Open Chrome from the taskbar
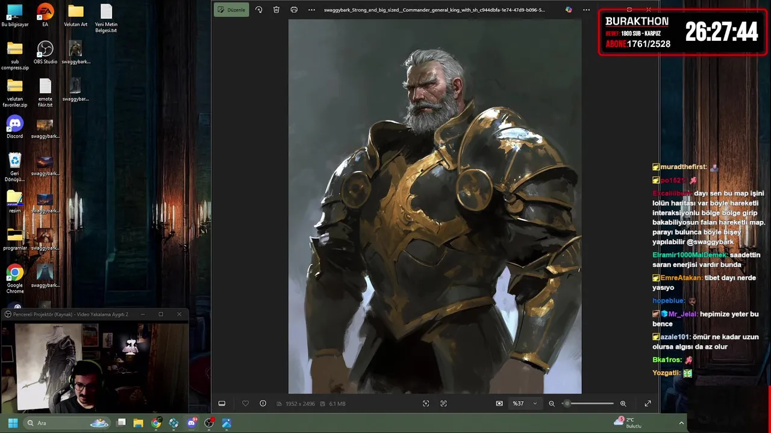This screenshot has width=771, height=433. click(x=156, y=423)
